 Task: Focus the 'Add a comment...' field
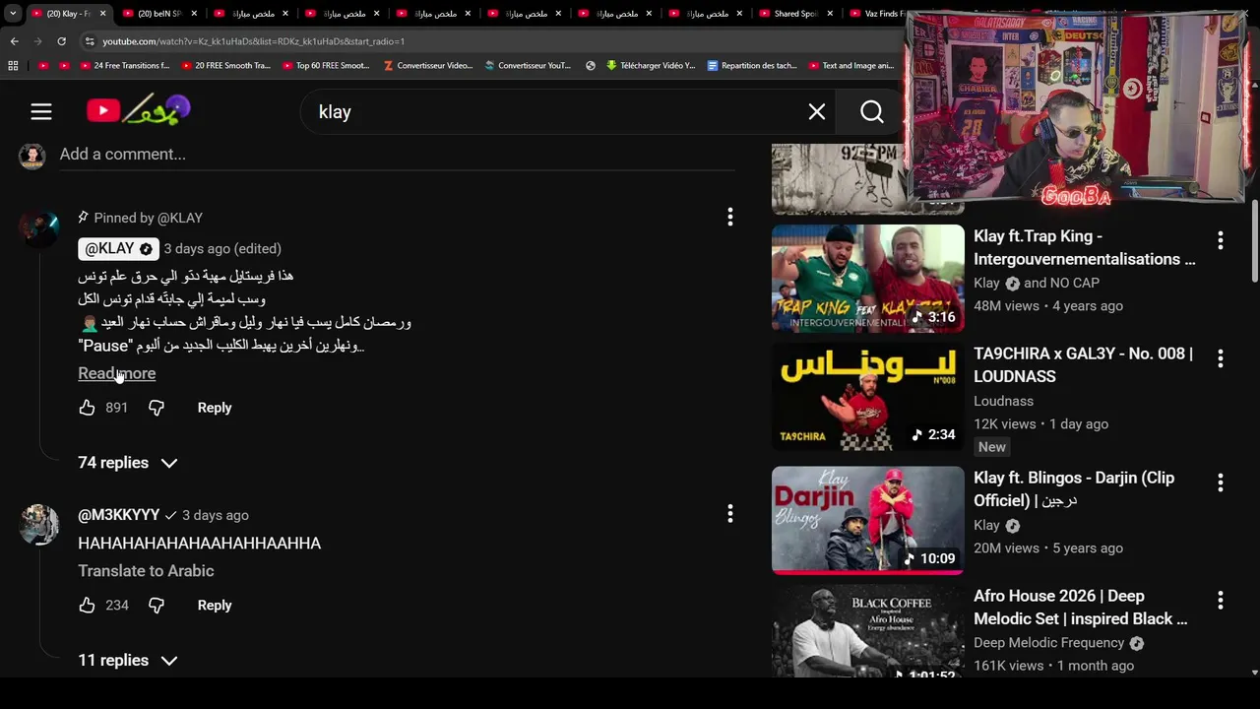(x=397, y=155)
